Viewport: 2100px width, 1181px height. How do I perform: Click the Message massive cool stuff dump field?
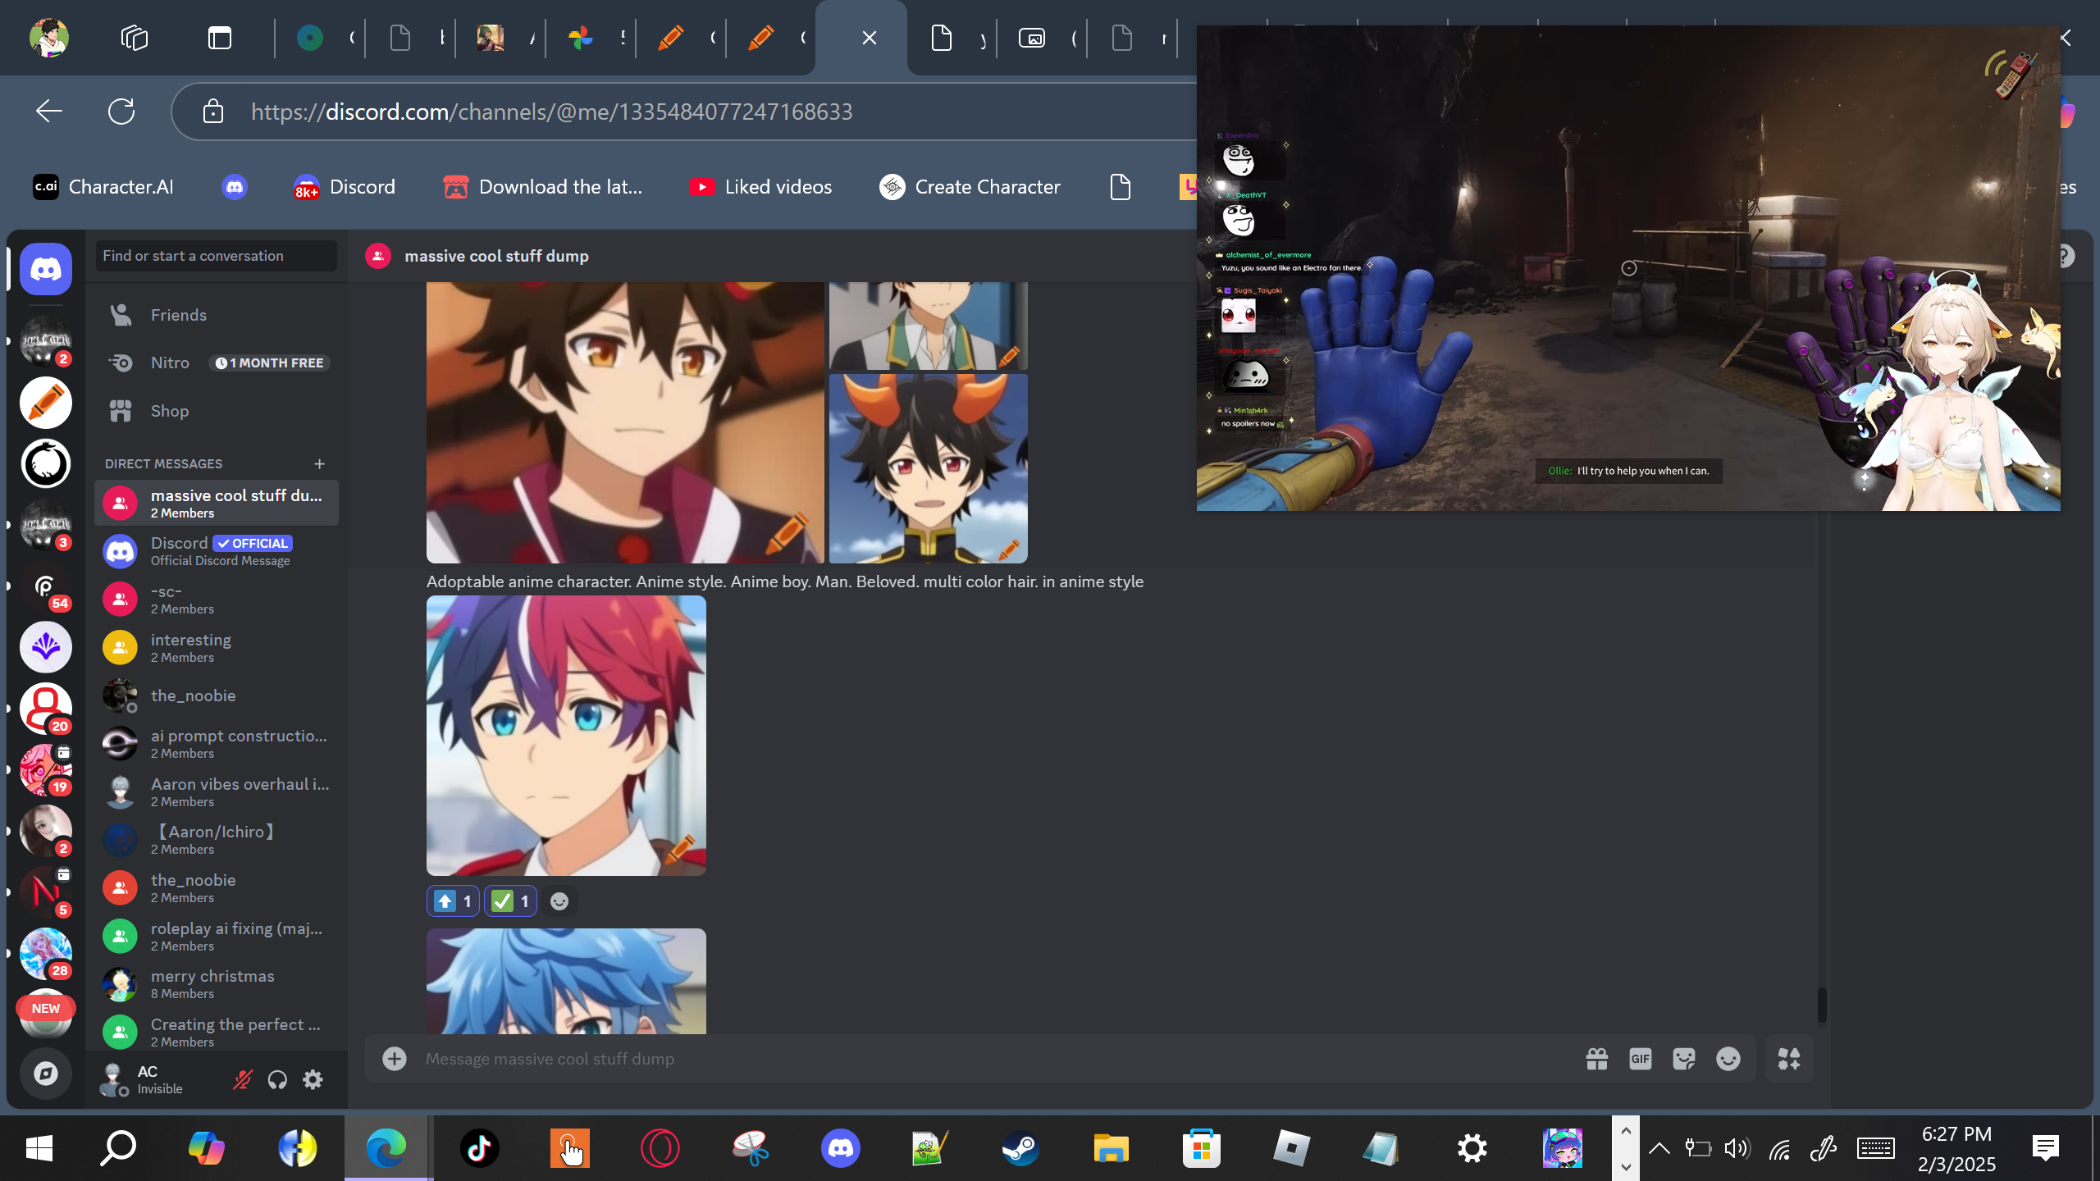pyautogui.click(x=993, y=1059)
